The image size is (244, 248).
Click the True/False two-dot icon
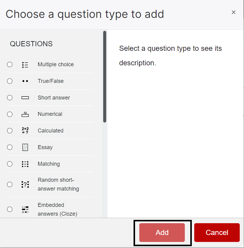tap(25, 81)
